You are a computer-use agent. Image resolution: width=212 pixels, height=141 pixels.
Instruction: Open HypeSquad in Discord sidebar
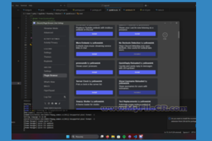[x=49, y=90]
